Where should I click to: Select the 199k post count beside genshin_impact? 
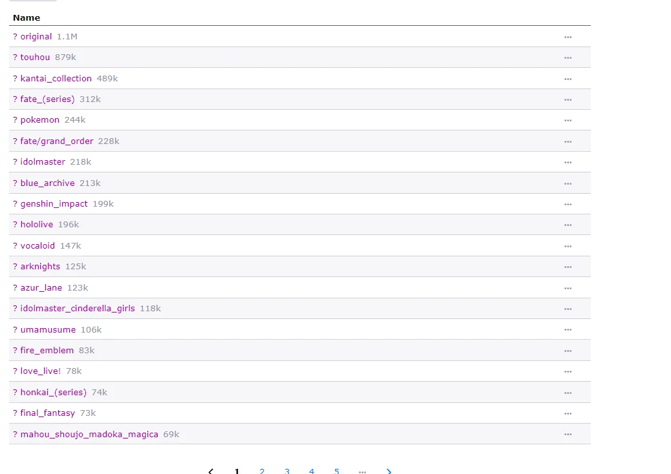103,204
